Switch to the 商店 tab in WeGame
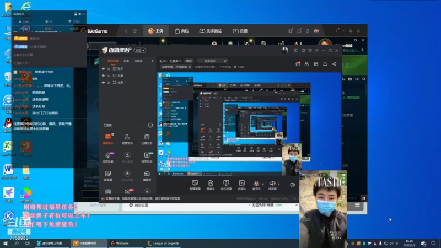441x248 pixels. tap(181, 31)
